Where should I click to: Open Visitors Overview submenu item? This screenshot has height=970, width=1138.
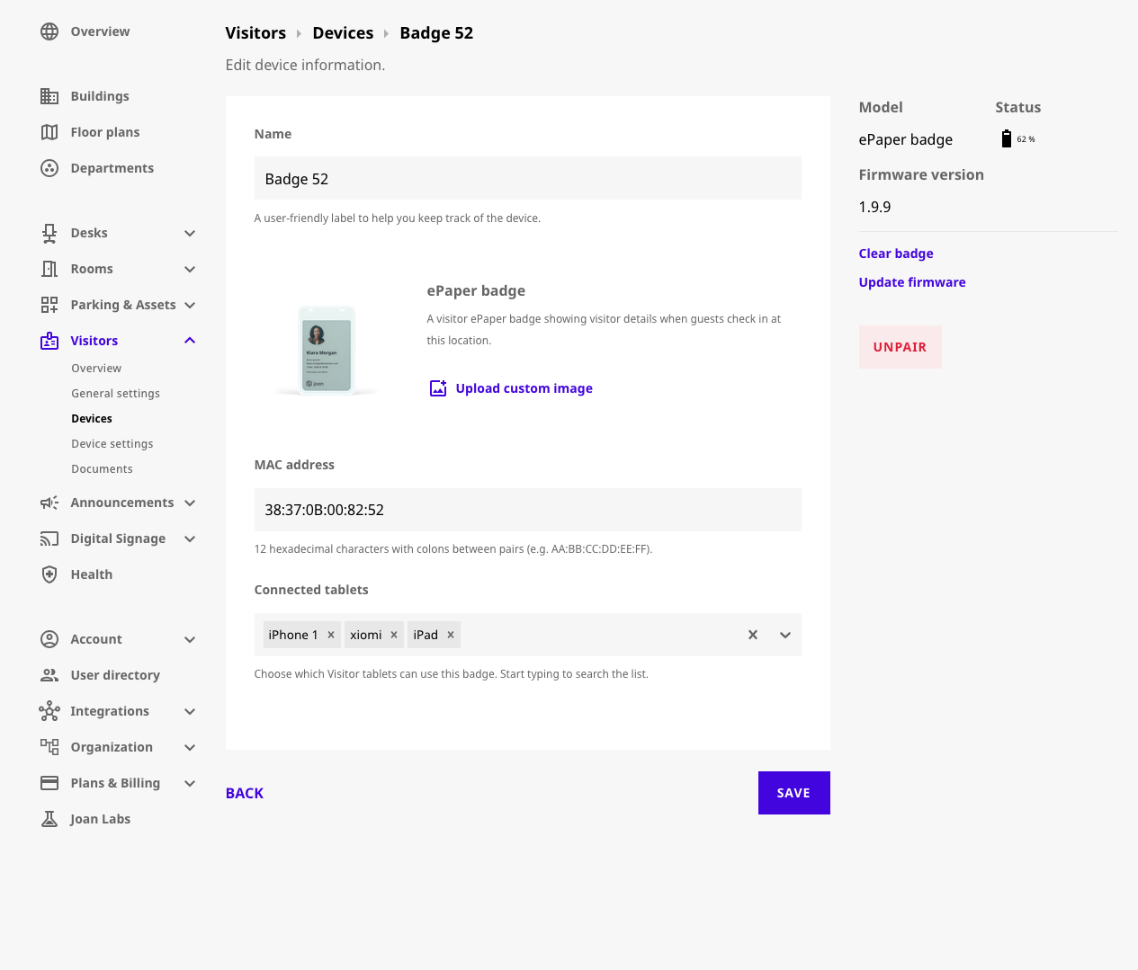(x=96, y=369)
